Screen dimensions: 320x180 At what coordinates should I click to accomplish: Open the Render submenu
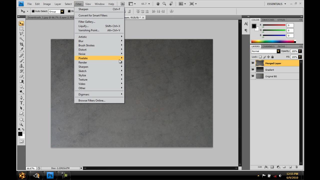[x=99, y=62]
